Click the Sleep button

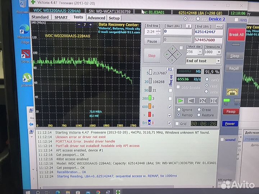point(235,56)
